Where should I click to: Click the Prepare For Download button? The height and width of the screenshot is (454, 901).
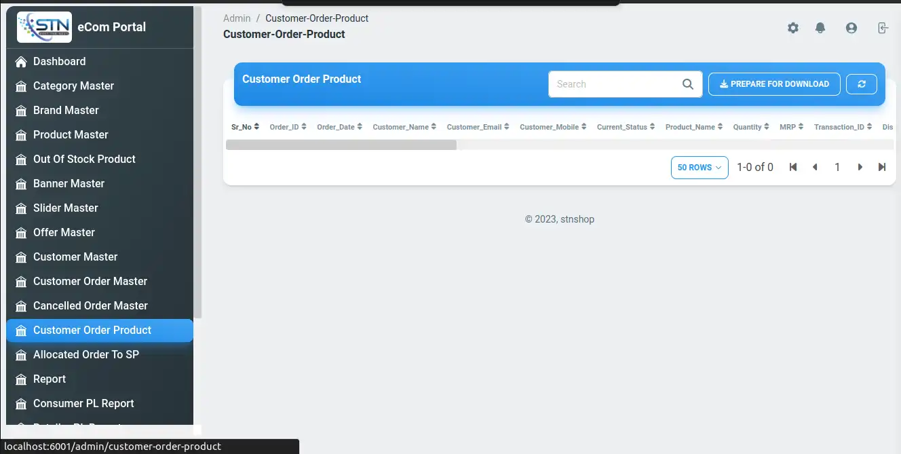(774, 84)
